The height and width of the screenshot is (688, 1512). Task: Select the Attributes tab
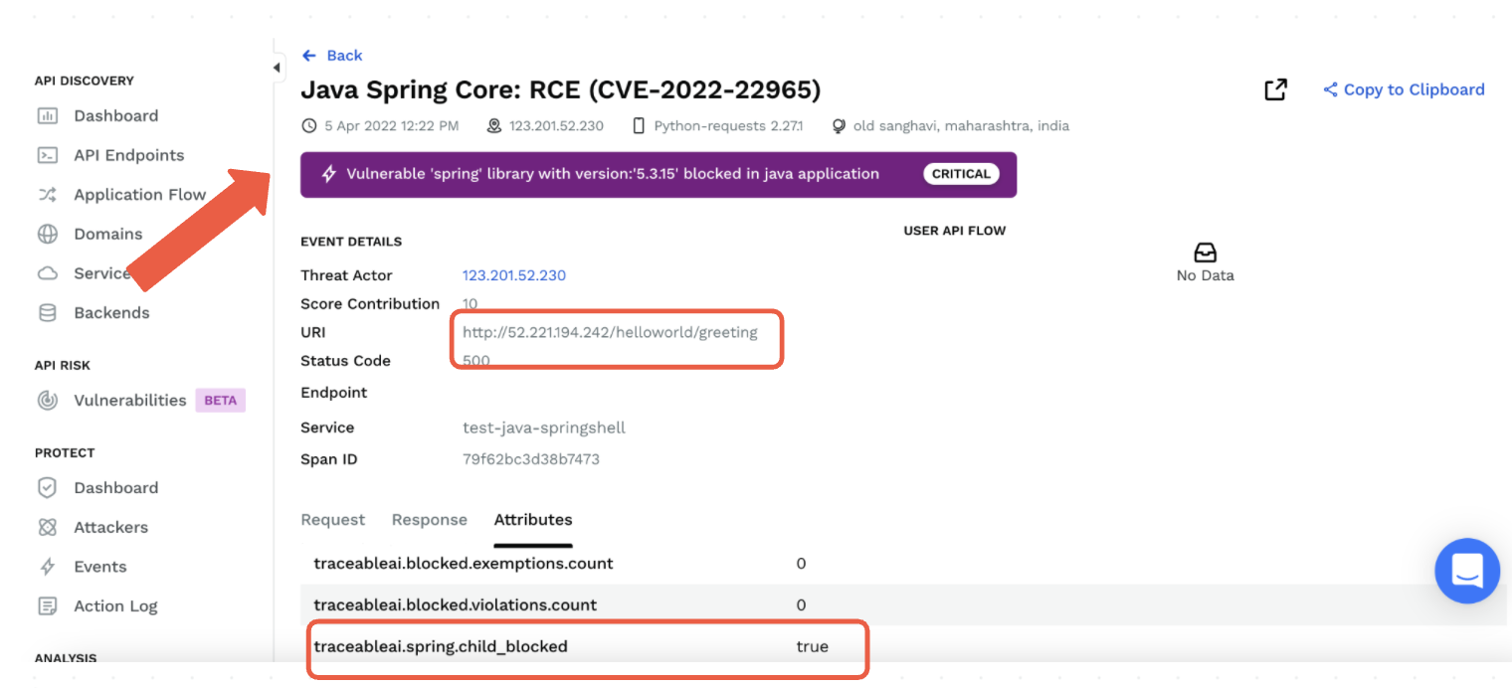(533, 520)
